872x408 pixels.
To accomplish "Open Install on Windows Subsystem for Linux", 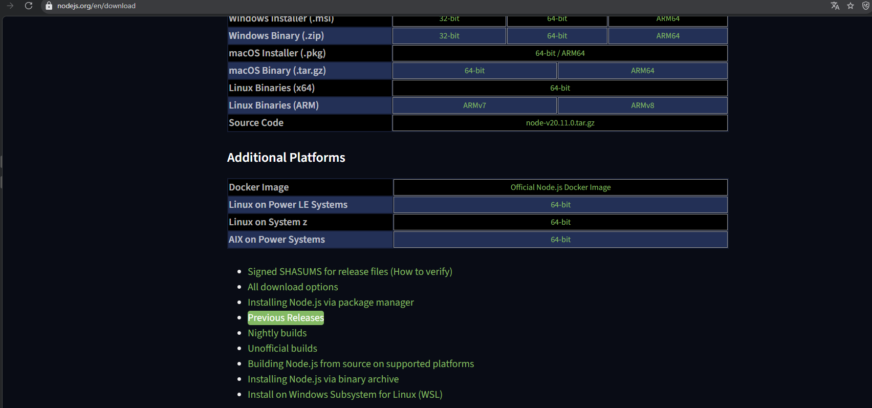I will pyautogui.click(x=345, y=395).
